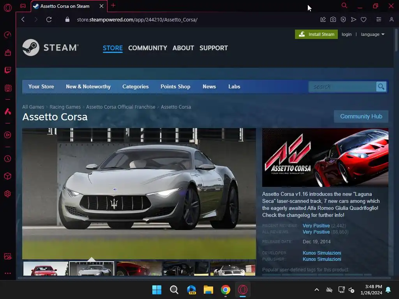Select the ABOUT top menu
Viewport: 399px width, 299px height.
pyautogui.click(x=183, y=48)
